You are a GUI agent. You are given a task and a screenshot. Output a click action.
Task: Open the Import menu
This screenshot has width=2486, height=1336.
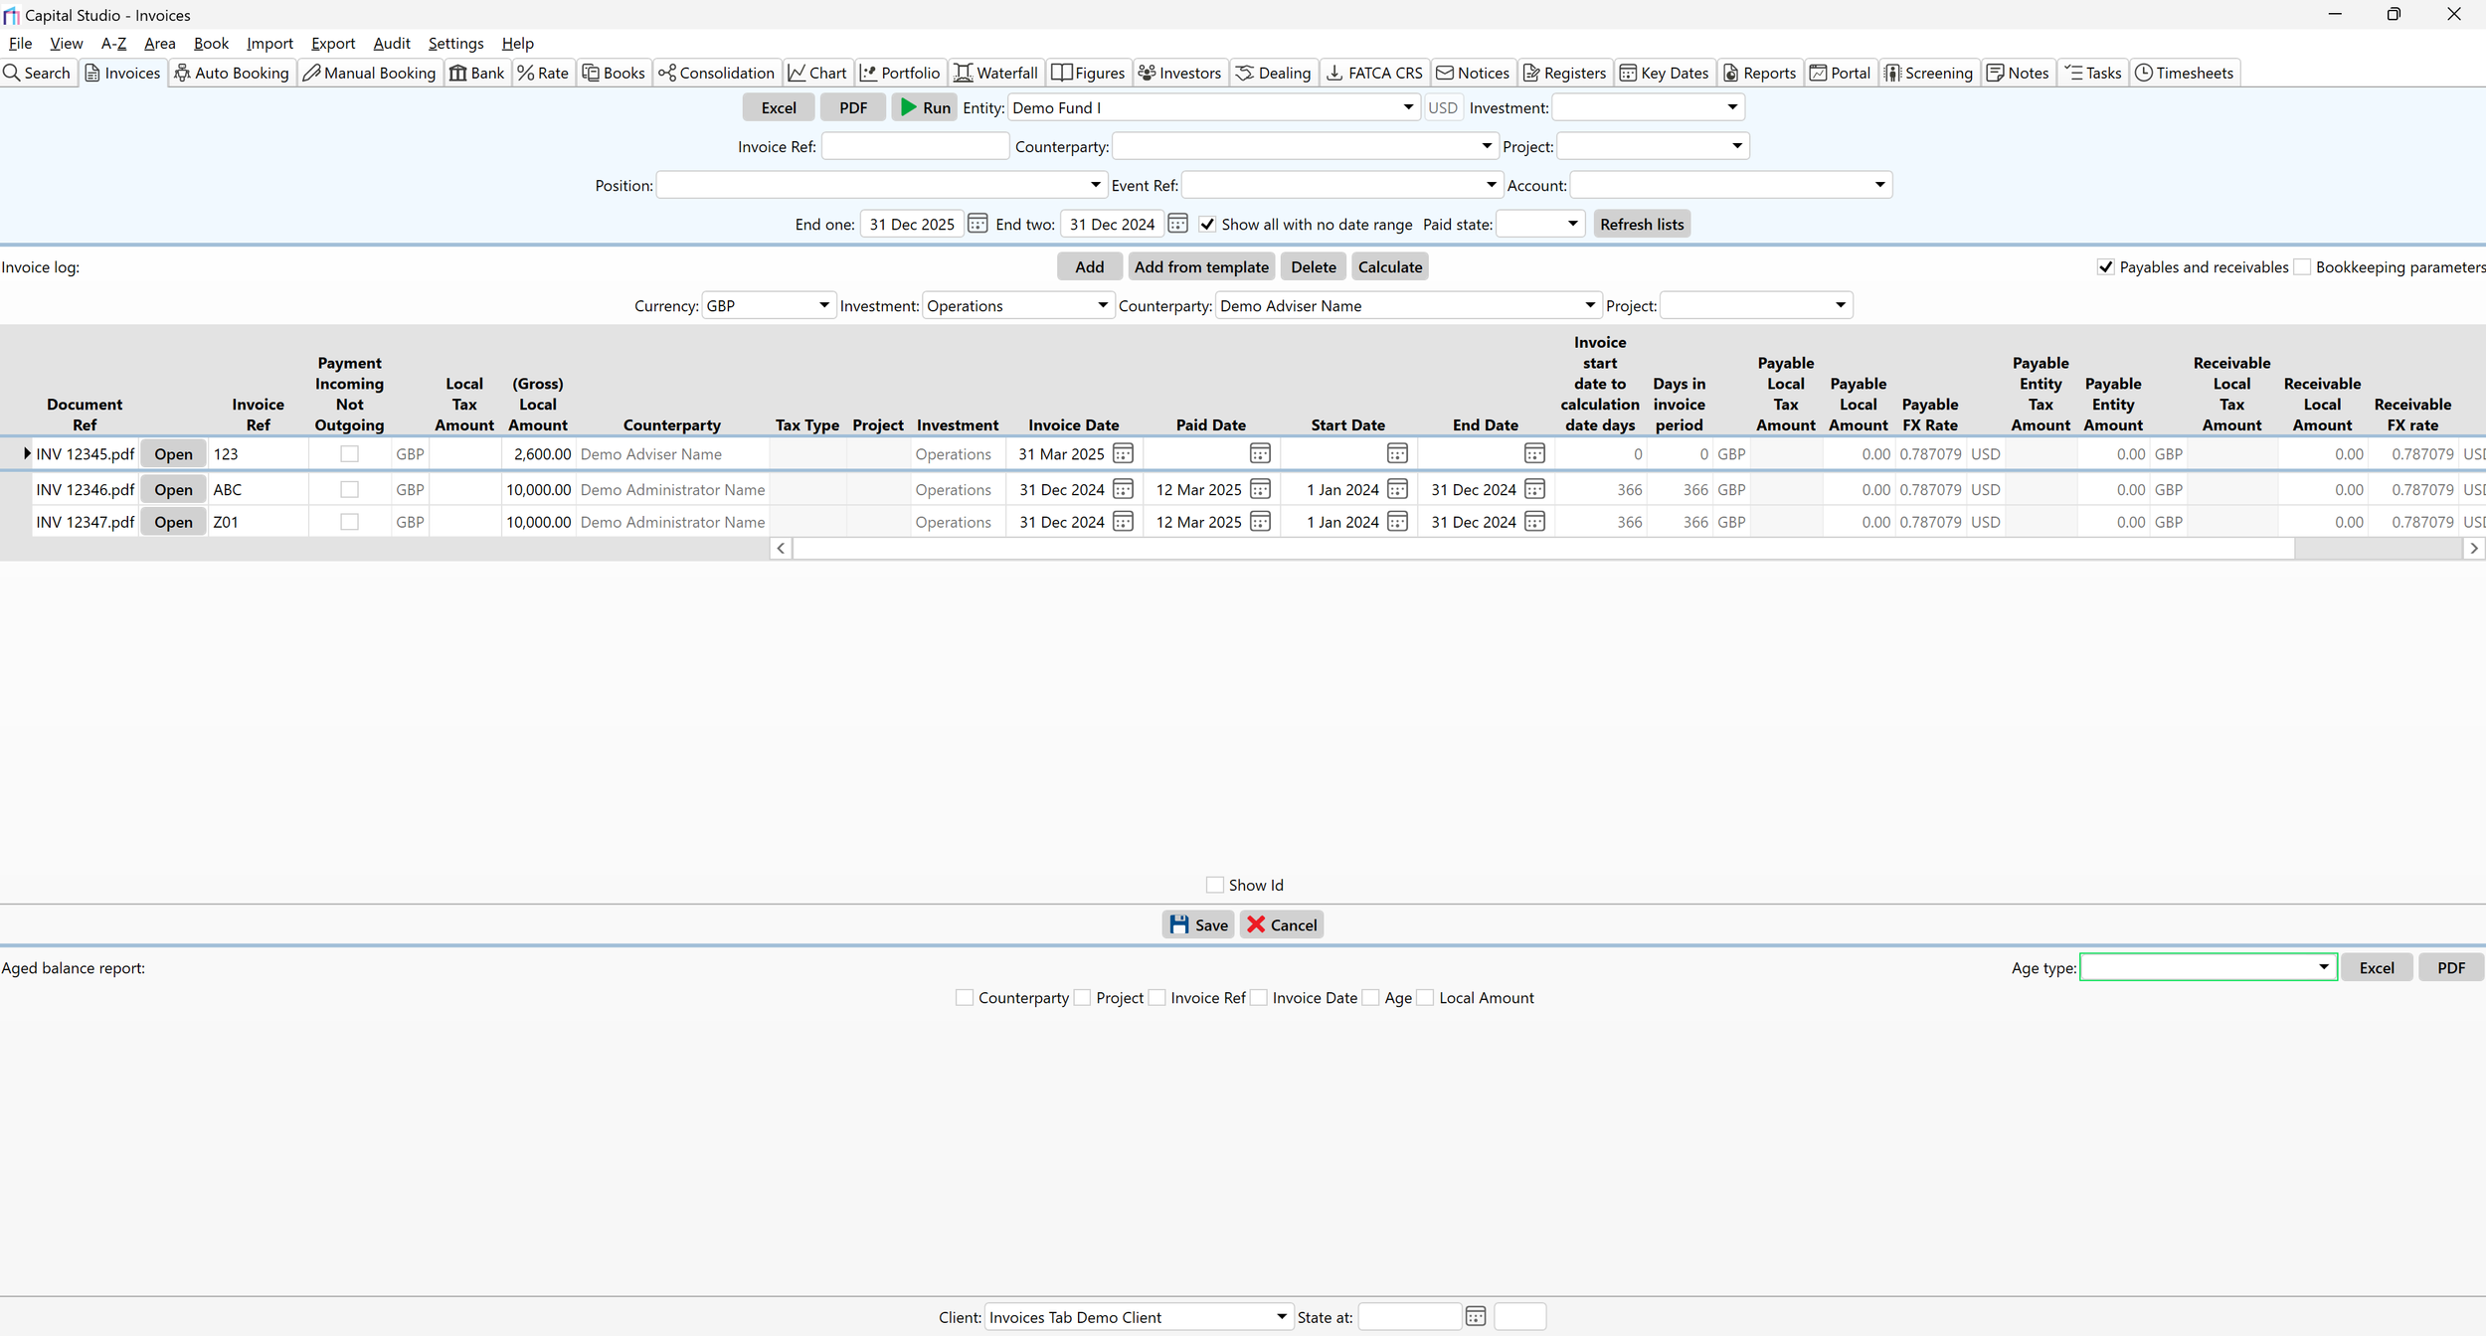(269, 43)
